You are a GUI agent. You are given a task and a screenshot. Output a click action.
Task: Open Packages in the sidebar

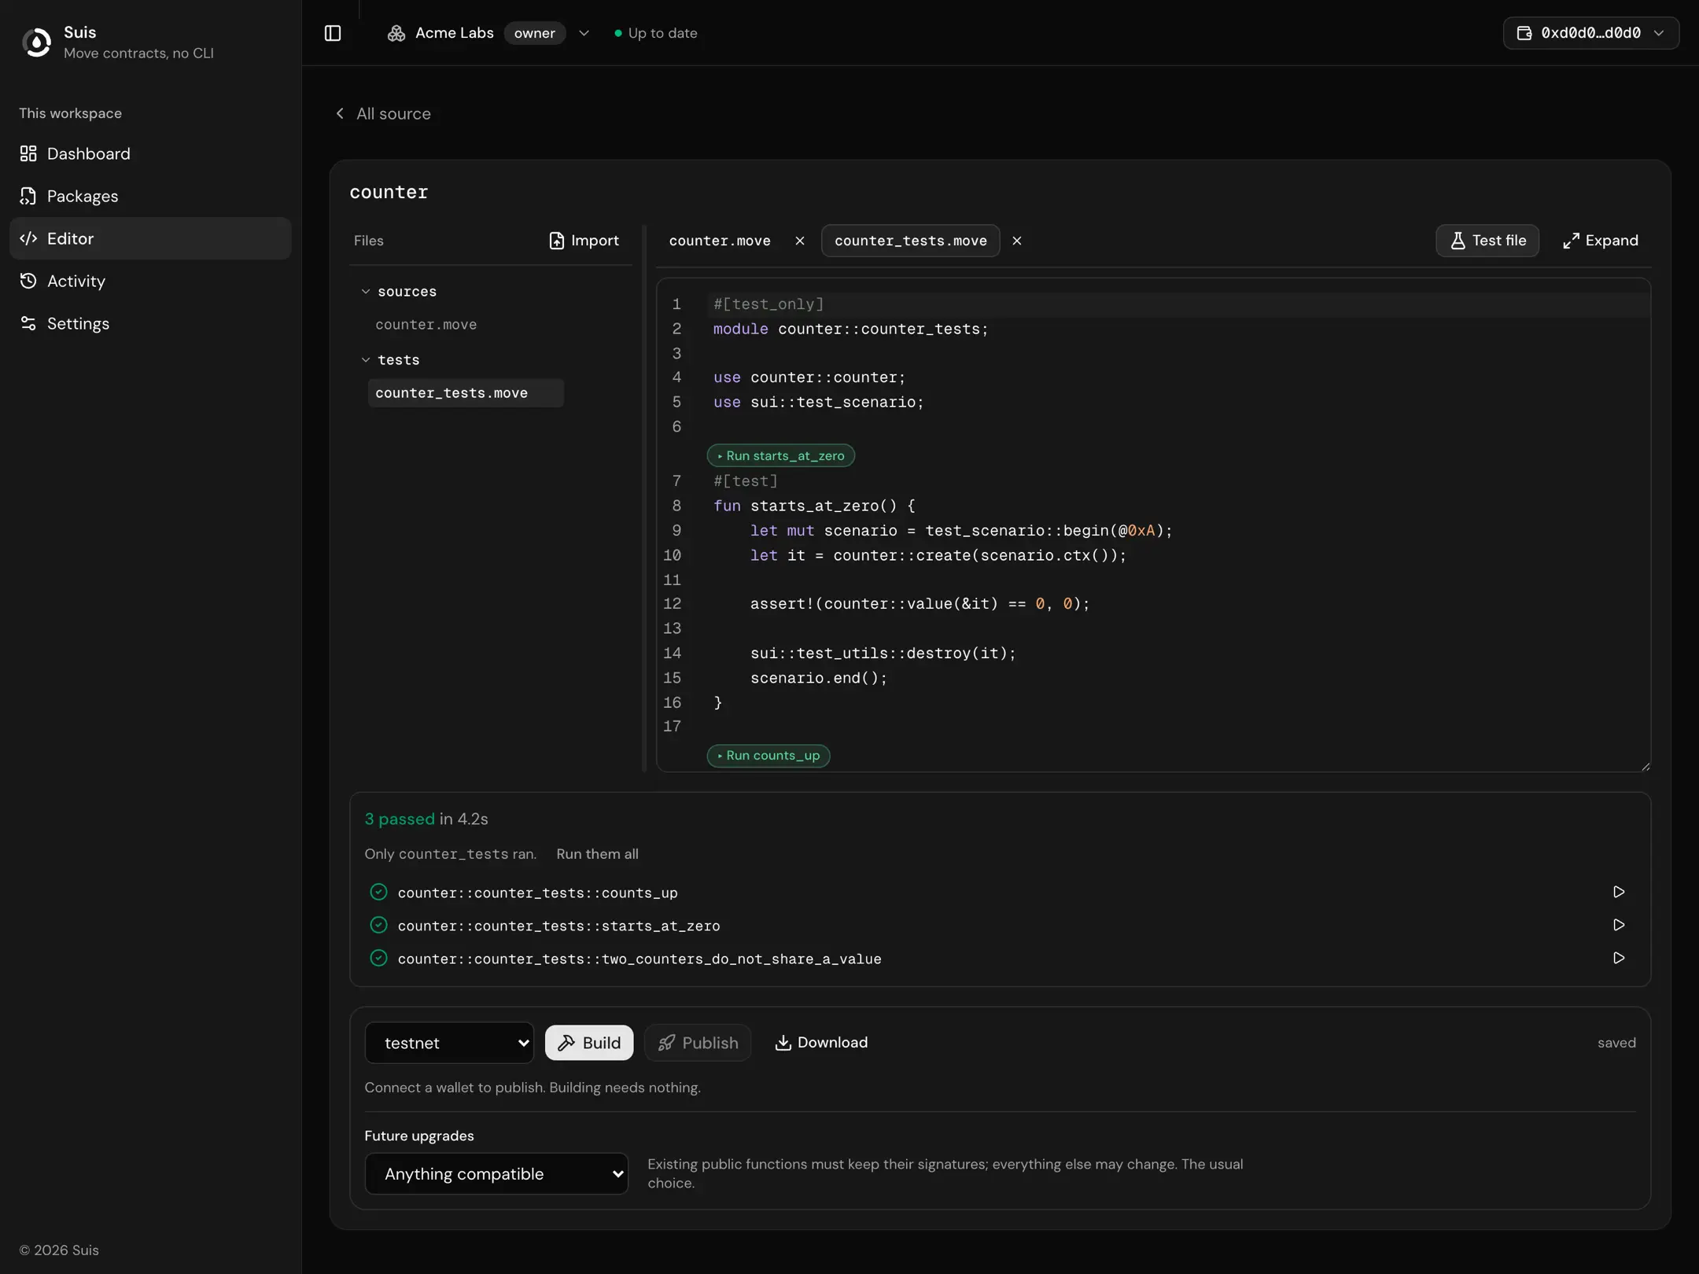[x=150, y=196]
